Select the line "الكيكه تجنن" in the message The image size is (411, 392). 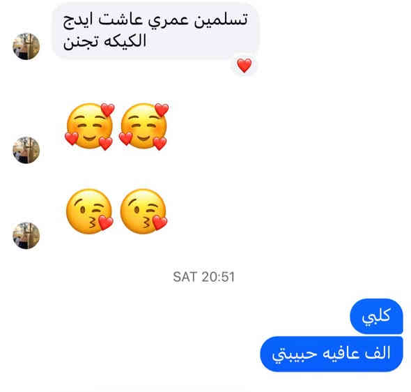click(x=104, y=41)
